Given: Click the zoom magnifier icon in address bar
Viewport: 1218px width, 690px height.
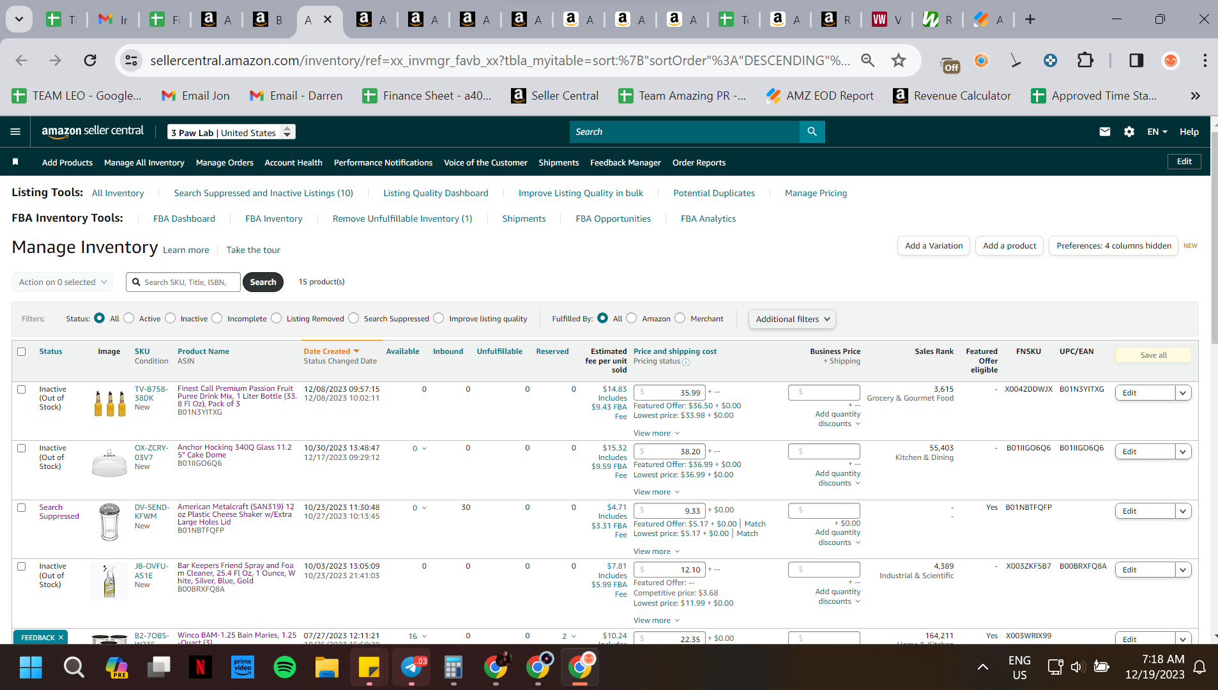Looking at the screenshot, I should 867,60.
